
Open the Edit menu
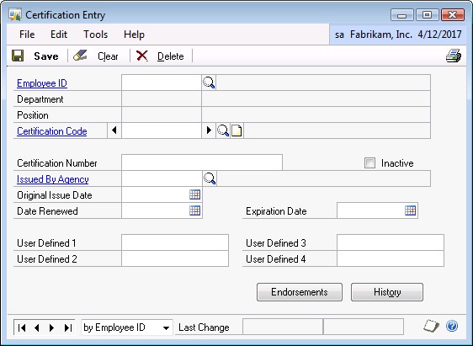pos(59,35)
